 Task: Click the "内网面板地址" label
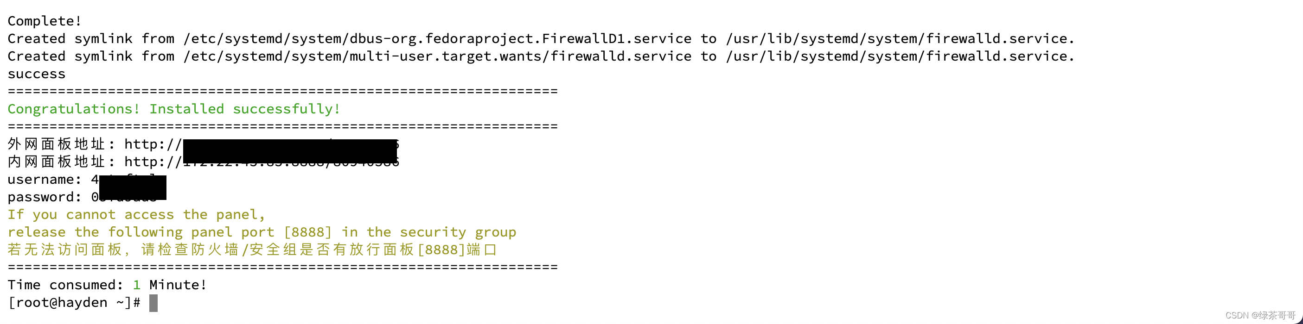pos(56,162)
